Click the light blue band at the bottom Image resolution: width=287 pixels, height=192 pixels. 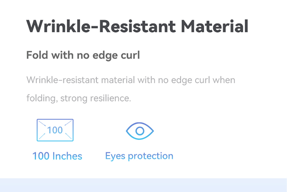(143, 185)
